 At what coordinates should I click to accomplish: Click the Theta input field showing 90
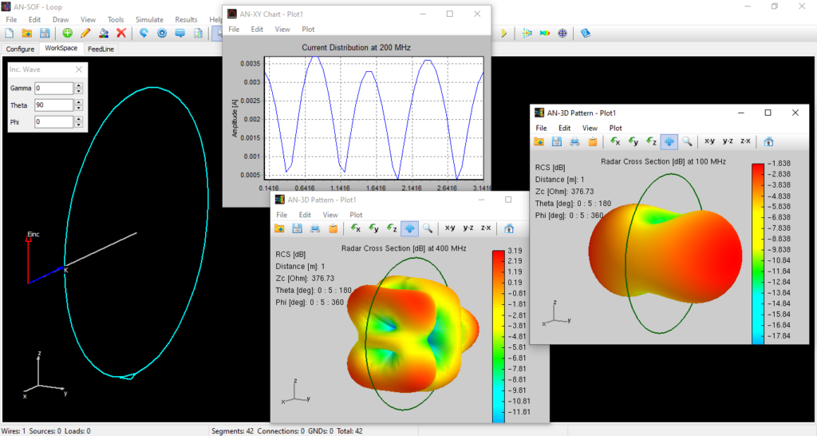click(53, 105)
